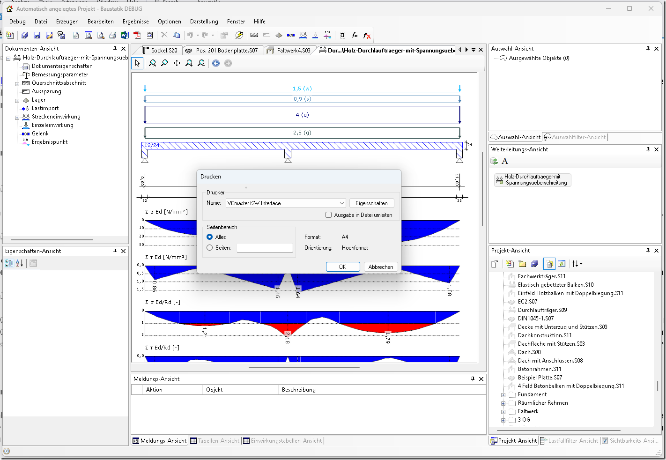Open the Datei menu

coord(41,22)
